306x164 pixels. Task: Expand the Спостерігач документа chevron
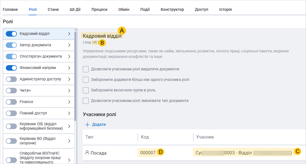[69, 57]
